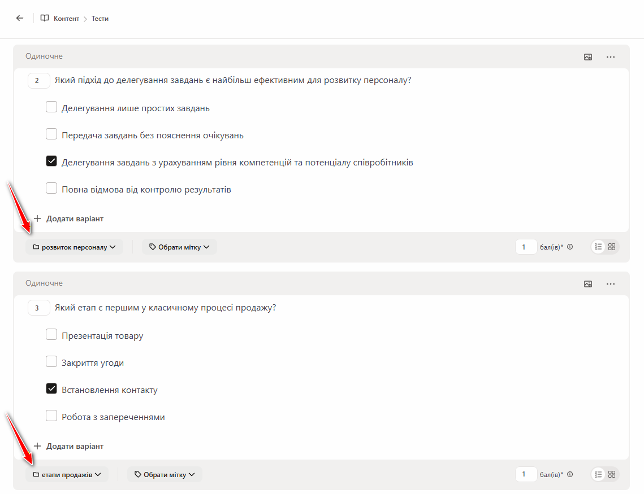Viewport: 644px width, 494px height.
Task: Go to 'Контент' breadcrumb
Action: (x=66, y=19)
